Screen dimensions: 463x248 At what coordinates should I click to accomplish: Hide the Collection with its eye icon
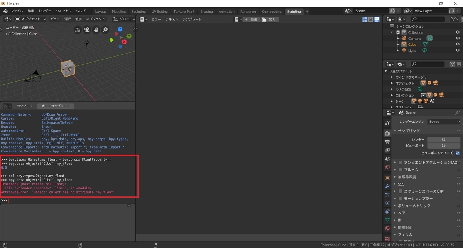pyautogui.click(x=458, y=32)
